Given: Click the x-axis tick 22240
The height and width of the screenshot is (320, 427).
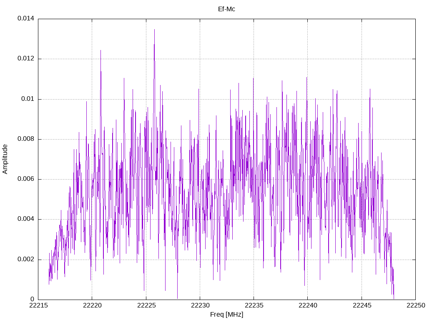Looking at the screenshot, I should coord(308,305).
